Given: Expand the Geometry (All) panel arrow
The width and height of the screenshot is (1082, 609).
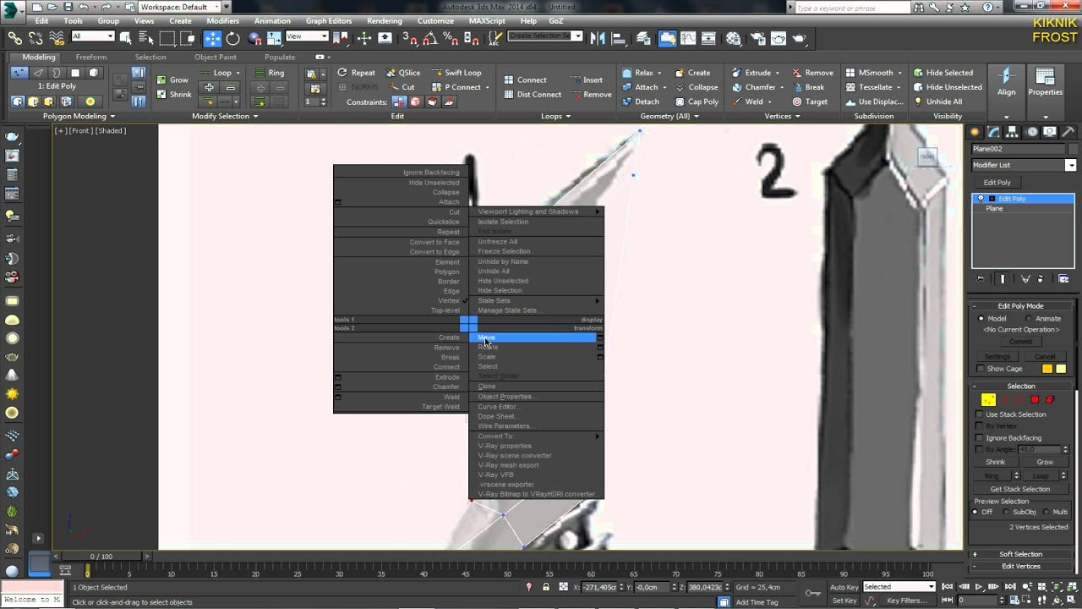Looking at the screenshot, I should [x=696, y=117].
